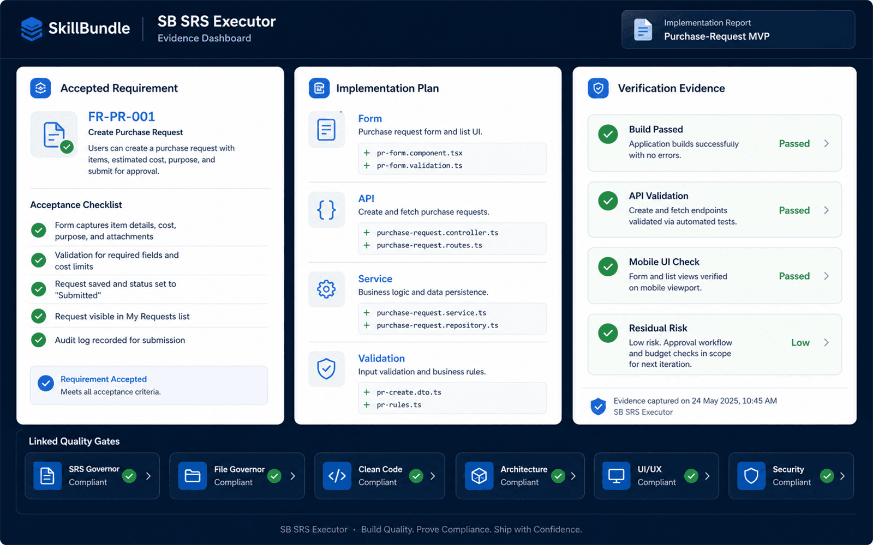Image resolution: width=873 pixels, height=545 pixels.
Task: Open the API section heading
Action: (x=366, y=199)
